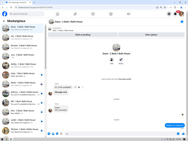Open browser extensions puzzle icon
This screenshot has height=141, width=188.
click(x=175, y=8)
